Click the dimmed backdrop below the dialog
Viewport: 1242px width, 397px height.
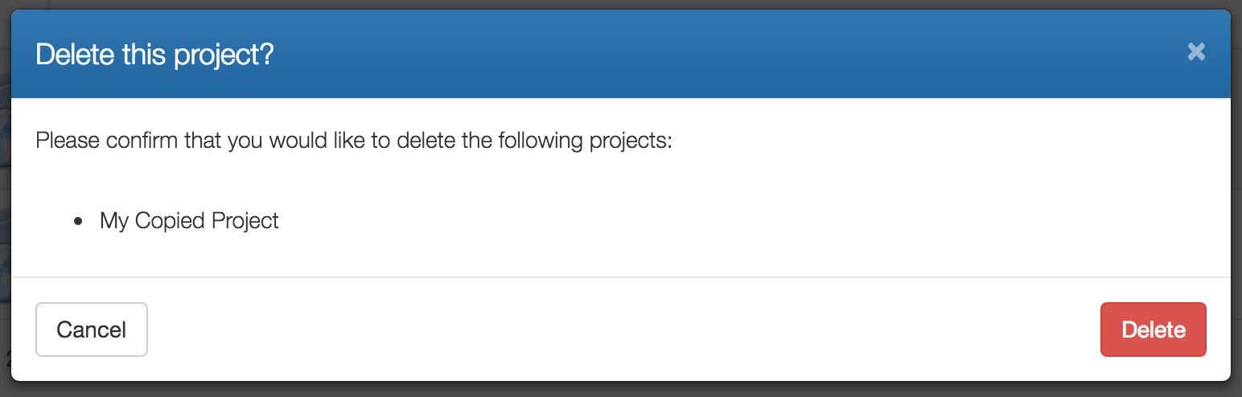pyautogui.click(x=620, y=389)
